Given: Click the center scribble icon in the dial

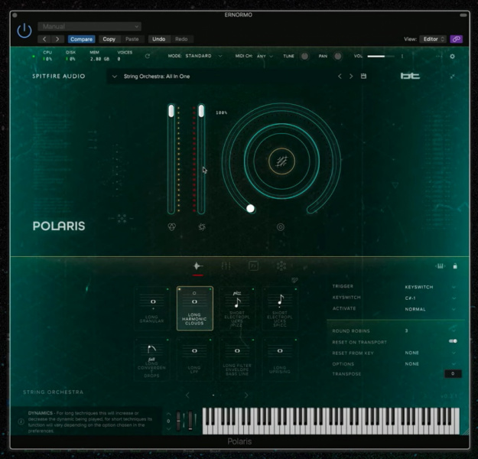Looking at the screenshot, I should (281, 161).
